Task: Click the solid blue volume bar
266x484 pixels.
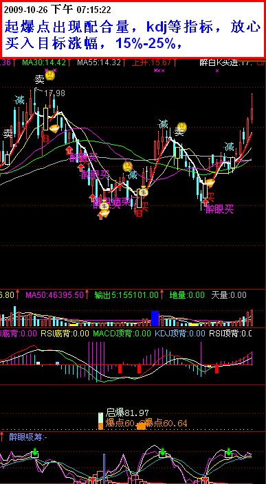Action: click(x=155, y=319)
